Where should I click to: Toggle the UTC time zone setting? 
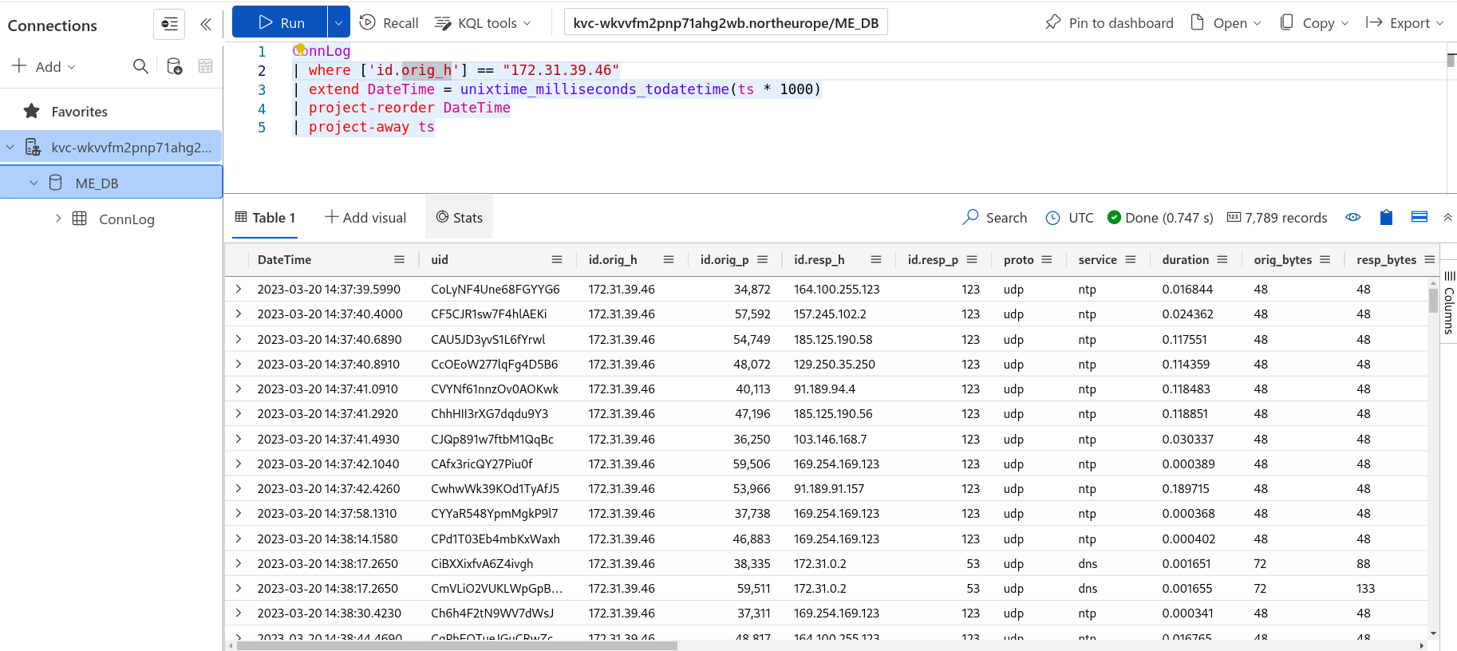click(x=1070, y=218)
